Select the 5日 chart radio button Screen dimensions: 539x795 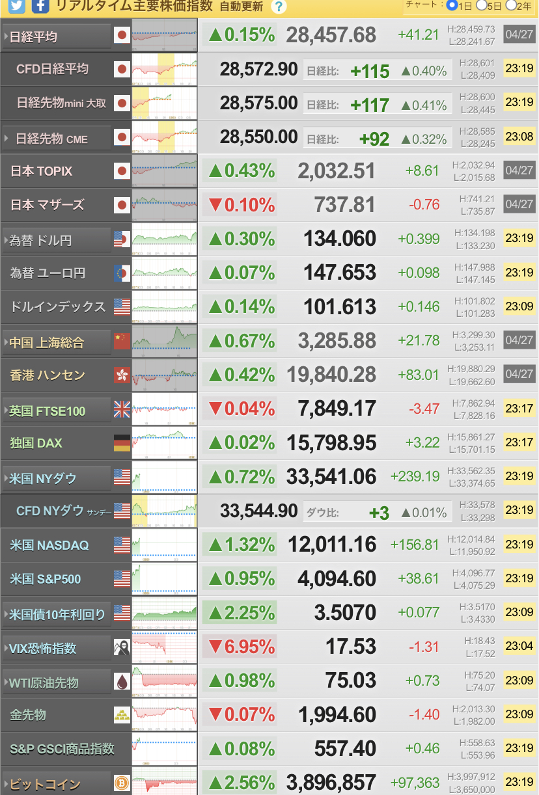[x=482, y=5]
